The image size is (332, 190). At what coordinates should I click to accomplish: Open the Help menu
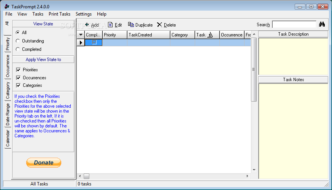[102, 14]
